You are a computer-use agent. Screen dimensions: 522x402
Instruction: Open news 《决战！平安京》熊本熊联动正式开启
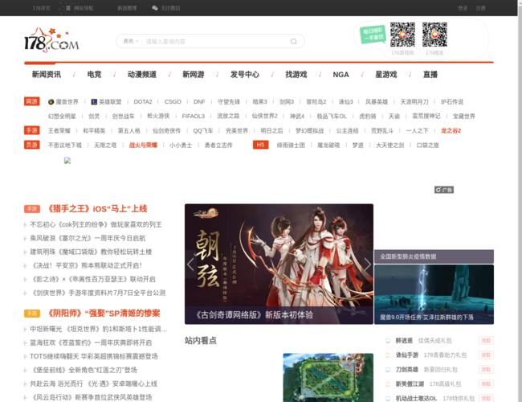tap(87, 265)
